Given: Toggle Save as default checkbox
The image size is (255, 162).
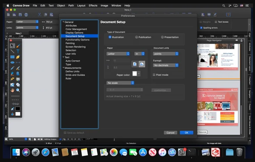Looking at the screenshot, I should click(65, 133).
